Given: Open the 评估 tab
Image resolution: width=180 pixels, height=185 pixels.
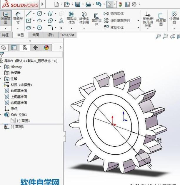Looking at the screenshot, I should tap(51, 35).
